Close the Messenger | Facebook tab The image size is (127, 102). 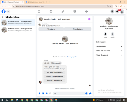click(x=23, y=2)
